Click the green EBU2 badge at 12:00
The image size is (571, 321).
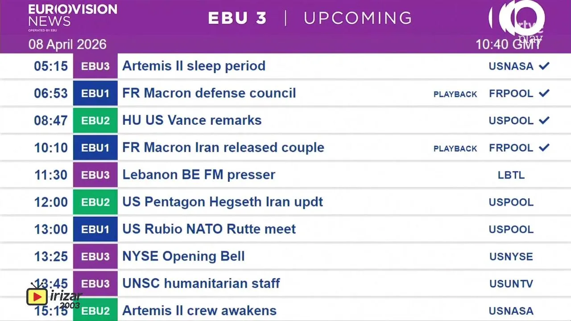(x=95, y=202)
